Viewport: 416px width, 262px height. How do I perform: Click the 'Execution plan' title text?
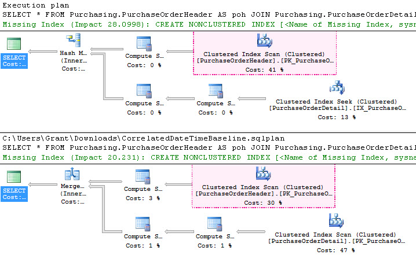[x=36, y=5]
